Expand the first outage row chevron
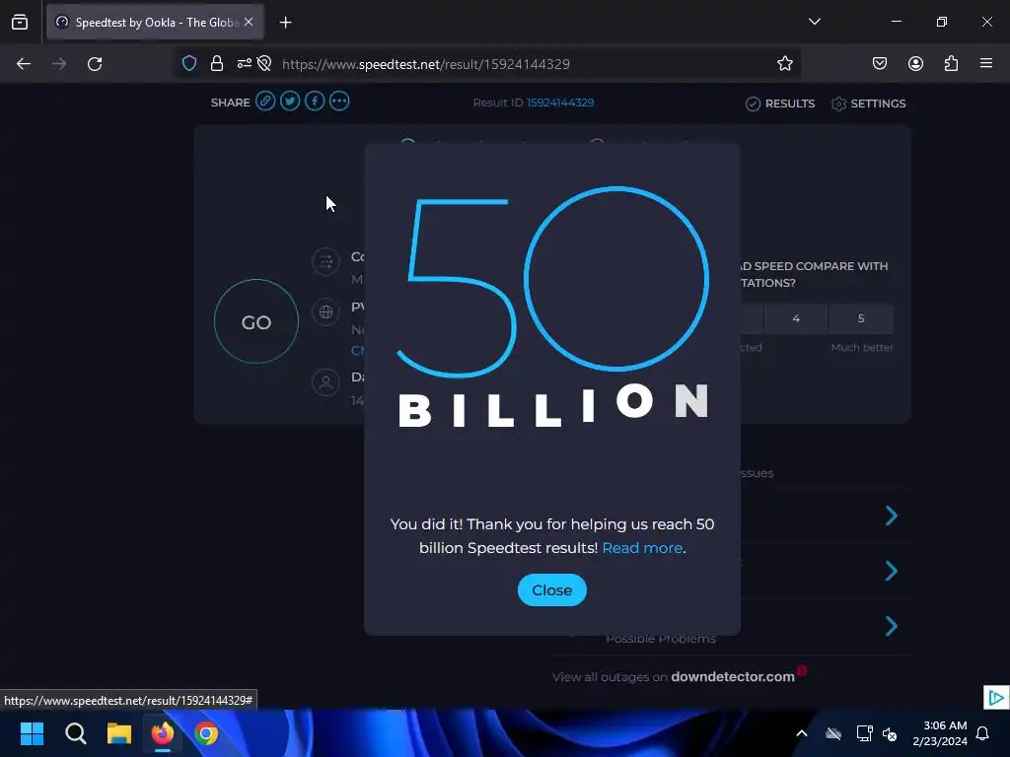The image size is (1010, 757). point(892,516)
